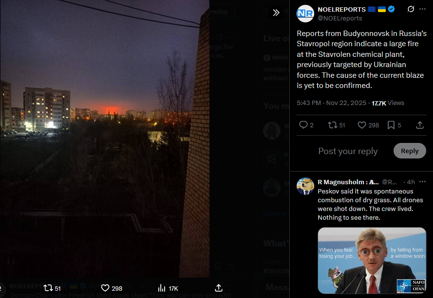Open NOELREPORTS profile avatar
The image size is (433, 298).
(x=305, y=14)
